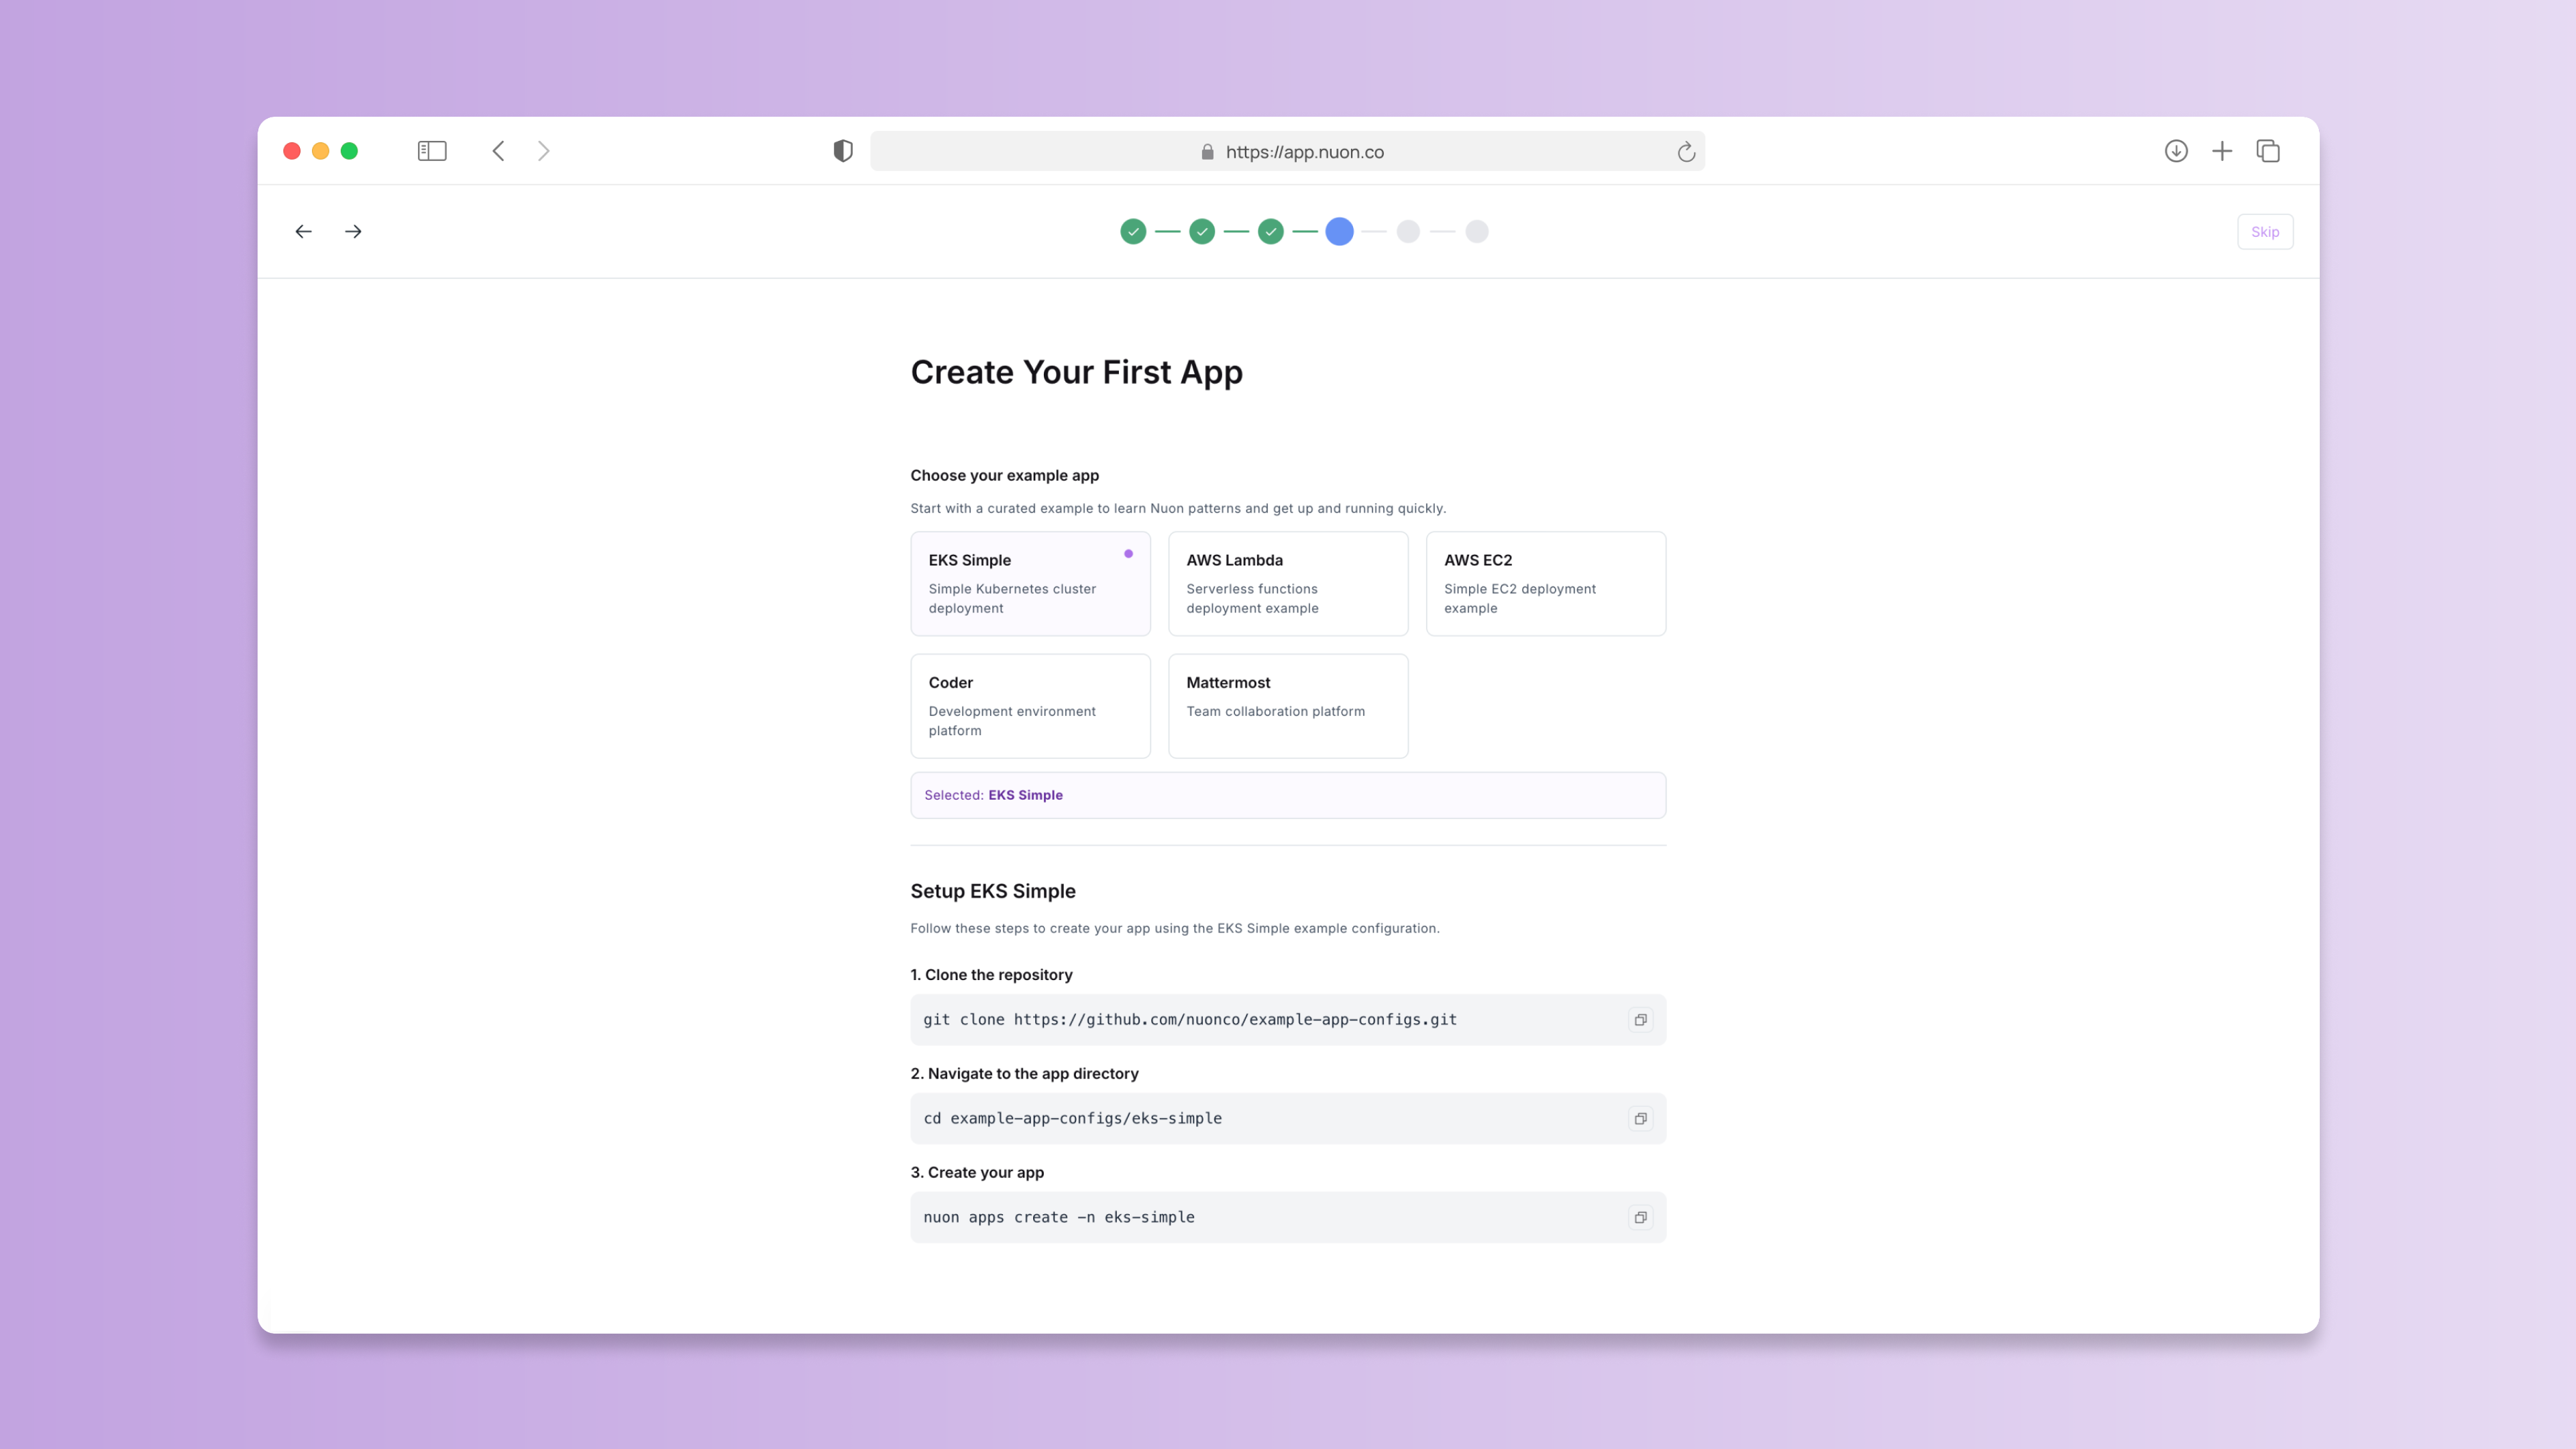The width and height of the screenshot is (2576, 1449).
Task: Jump to the first completed step indicator
Action: [1133, 232]
